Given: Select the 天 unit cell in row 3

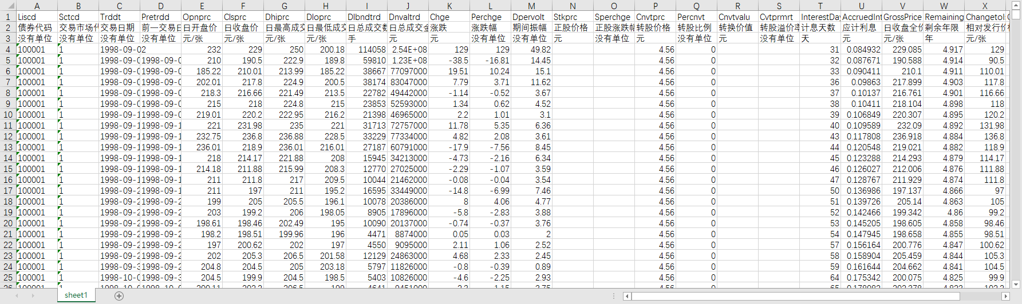Looking at the screenshot, I should coord(820,39).
